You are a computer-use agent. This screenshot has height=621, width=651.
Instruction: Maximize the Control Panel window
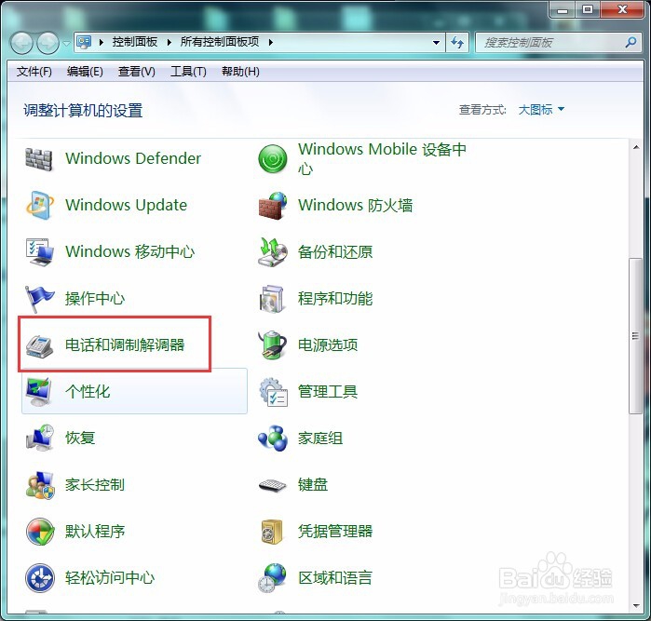coord(588,9)
